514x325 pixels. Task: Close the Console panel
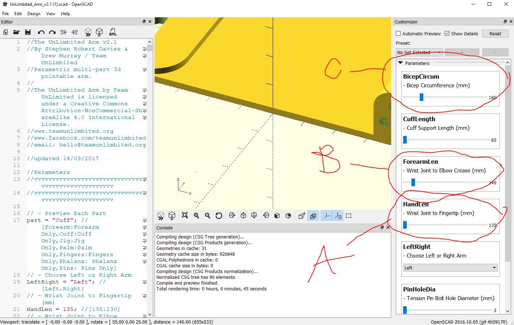coord(388,228)
